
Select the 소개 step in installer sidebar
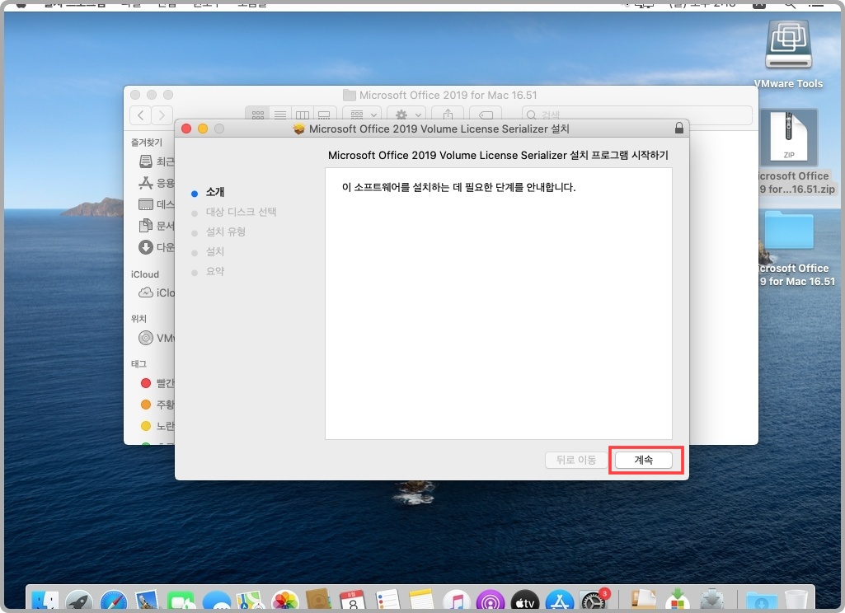pyautogui.click(x=215, y=192)
